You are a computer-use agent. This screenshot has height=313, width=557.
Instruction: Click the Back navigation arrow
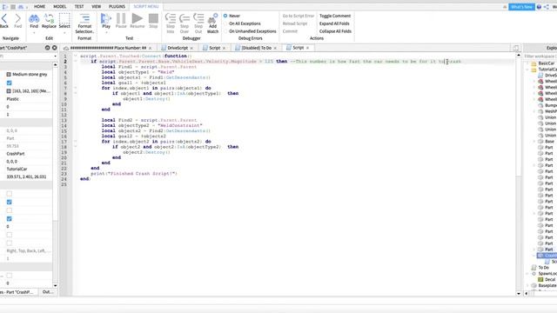(3, 18)
